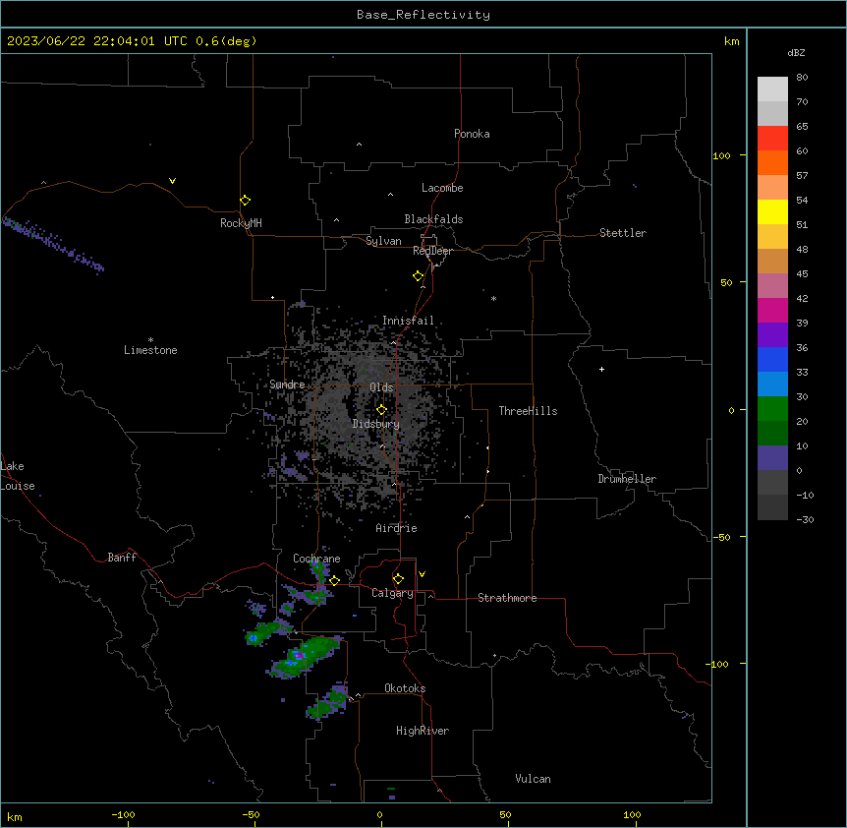Screen dimensions: 847x828
Task: Select the Blackfalds city label
Action: 433,219
